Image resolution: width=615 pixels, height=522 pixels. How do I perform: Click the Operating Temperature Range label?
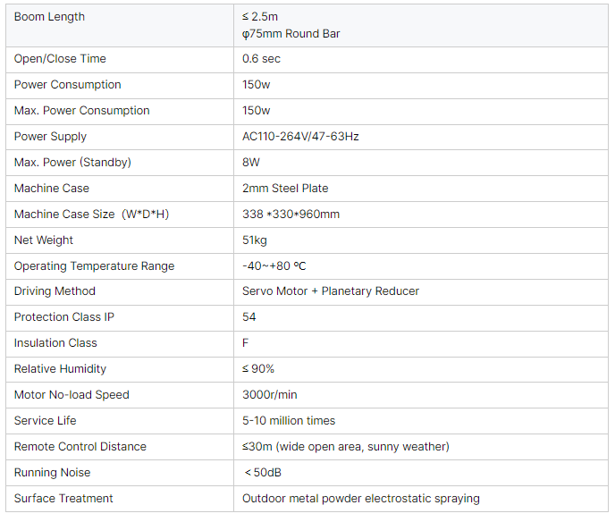pos(94,265)
